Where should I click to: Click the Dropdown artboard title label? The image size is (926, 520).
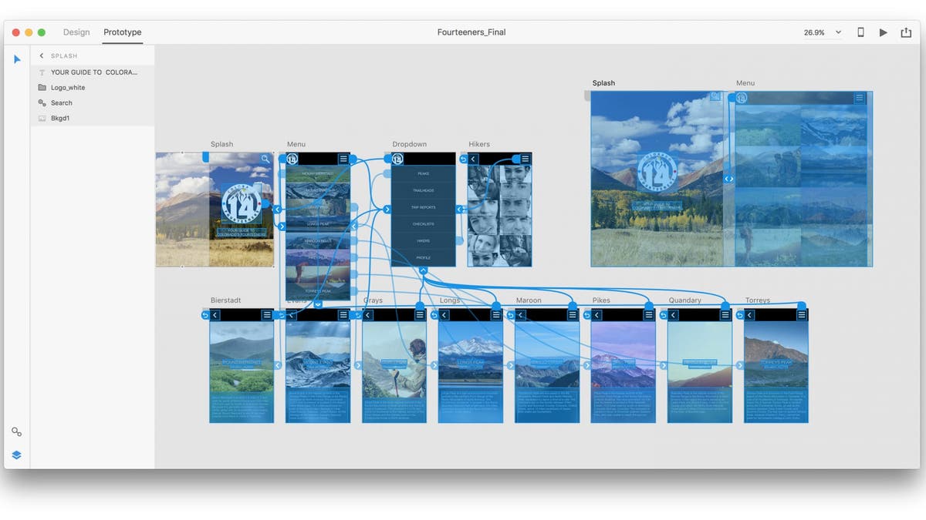pos(409,144)
